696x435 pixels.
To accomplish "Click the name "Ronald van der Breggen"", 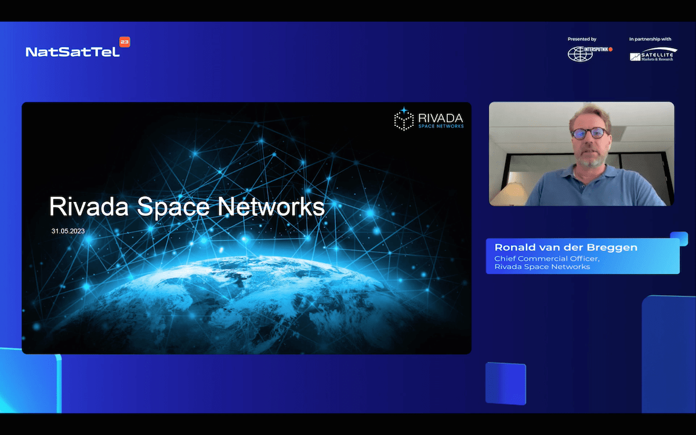I will click(x=565, y=248).
